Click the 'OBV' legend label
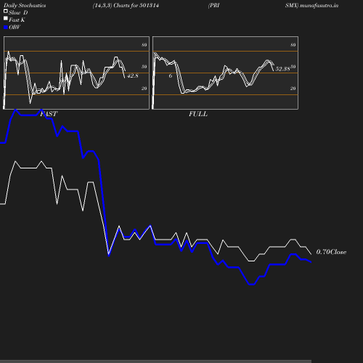The height and width of the screenshot is (363, 363). (x=15, y=28)
